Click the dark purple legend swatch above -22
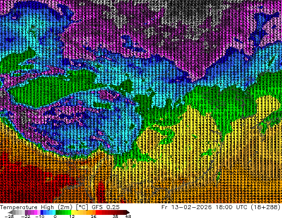 (x=26, y=212)
